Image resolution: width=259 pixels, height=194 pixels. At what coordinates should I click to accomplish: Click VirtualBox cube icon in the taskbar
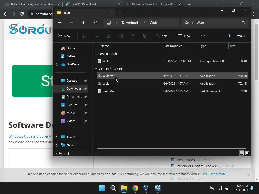(x=146, y=188)
